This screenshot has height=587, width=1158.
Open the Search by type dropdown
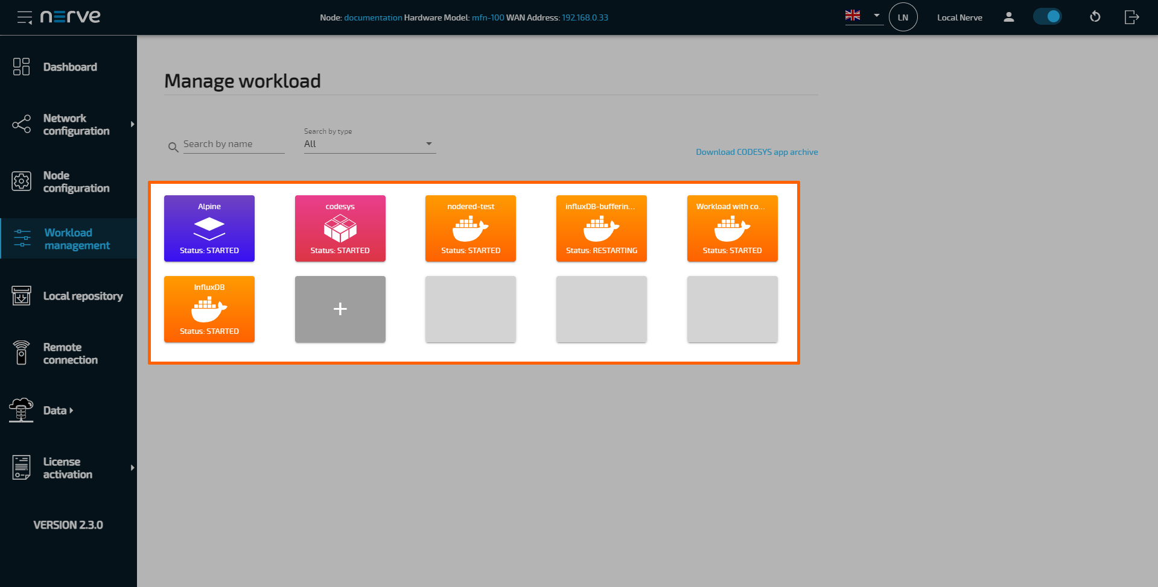(428, 143)
